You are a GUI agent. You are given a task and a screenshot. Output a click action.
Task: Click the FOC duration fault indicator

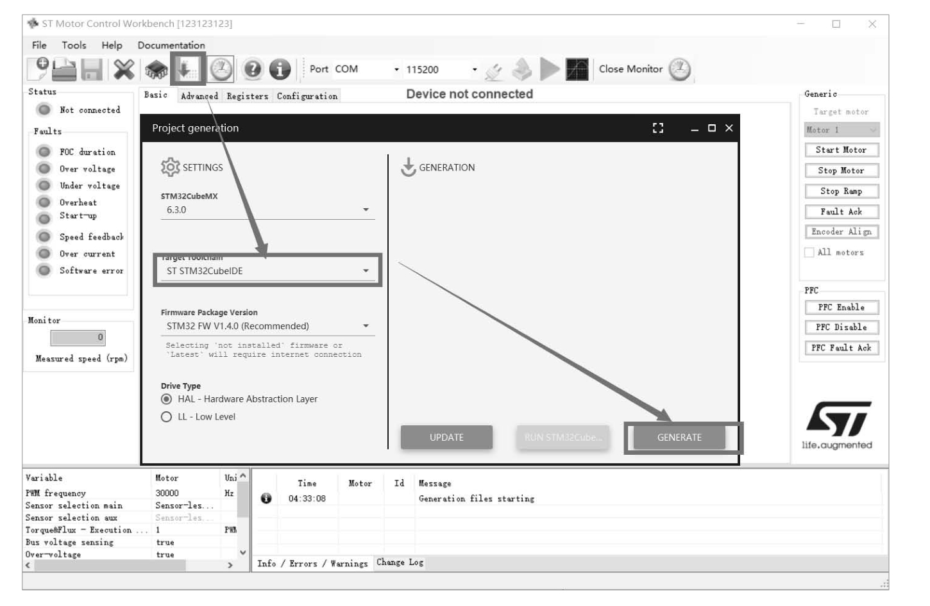point(44,152)
